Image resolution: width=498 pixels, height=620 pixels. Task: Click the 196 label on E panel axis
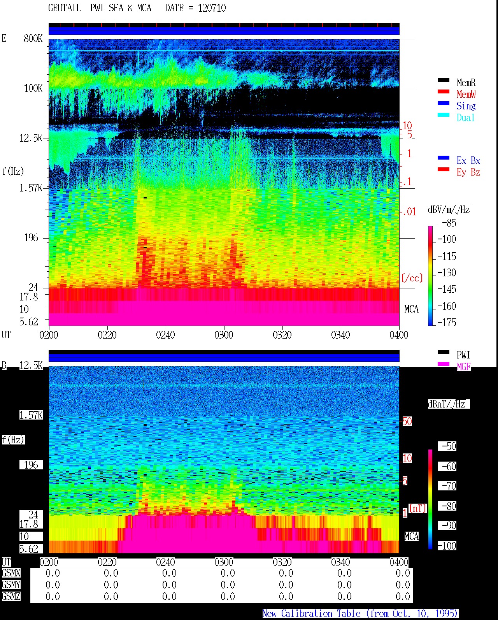point(31,238)
